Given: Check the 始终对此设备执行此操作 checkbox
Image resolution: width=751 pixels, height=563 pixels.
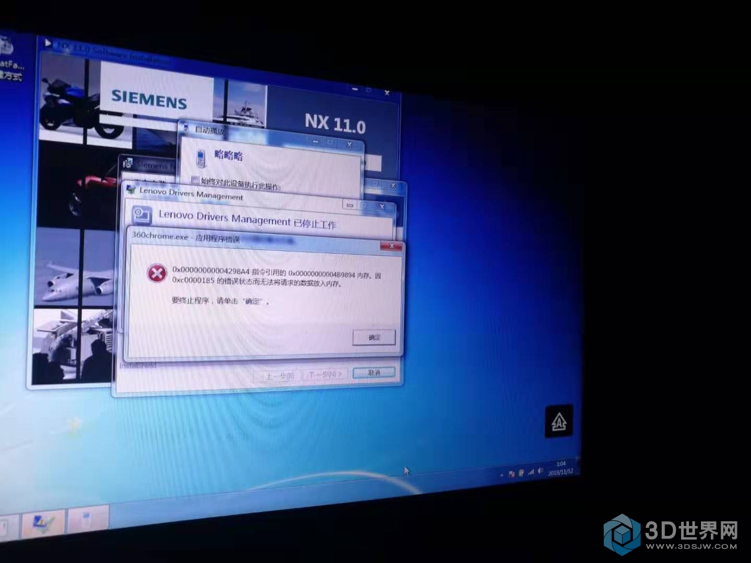Looking at the screenshot, I should tap(195, 180).
